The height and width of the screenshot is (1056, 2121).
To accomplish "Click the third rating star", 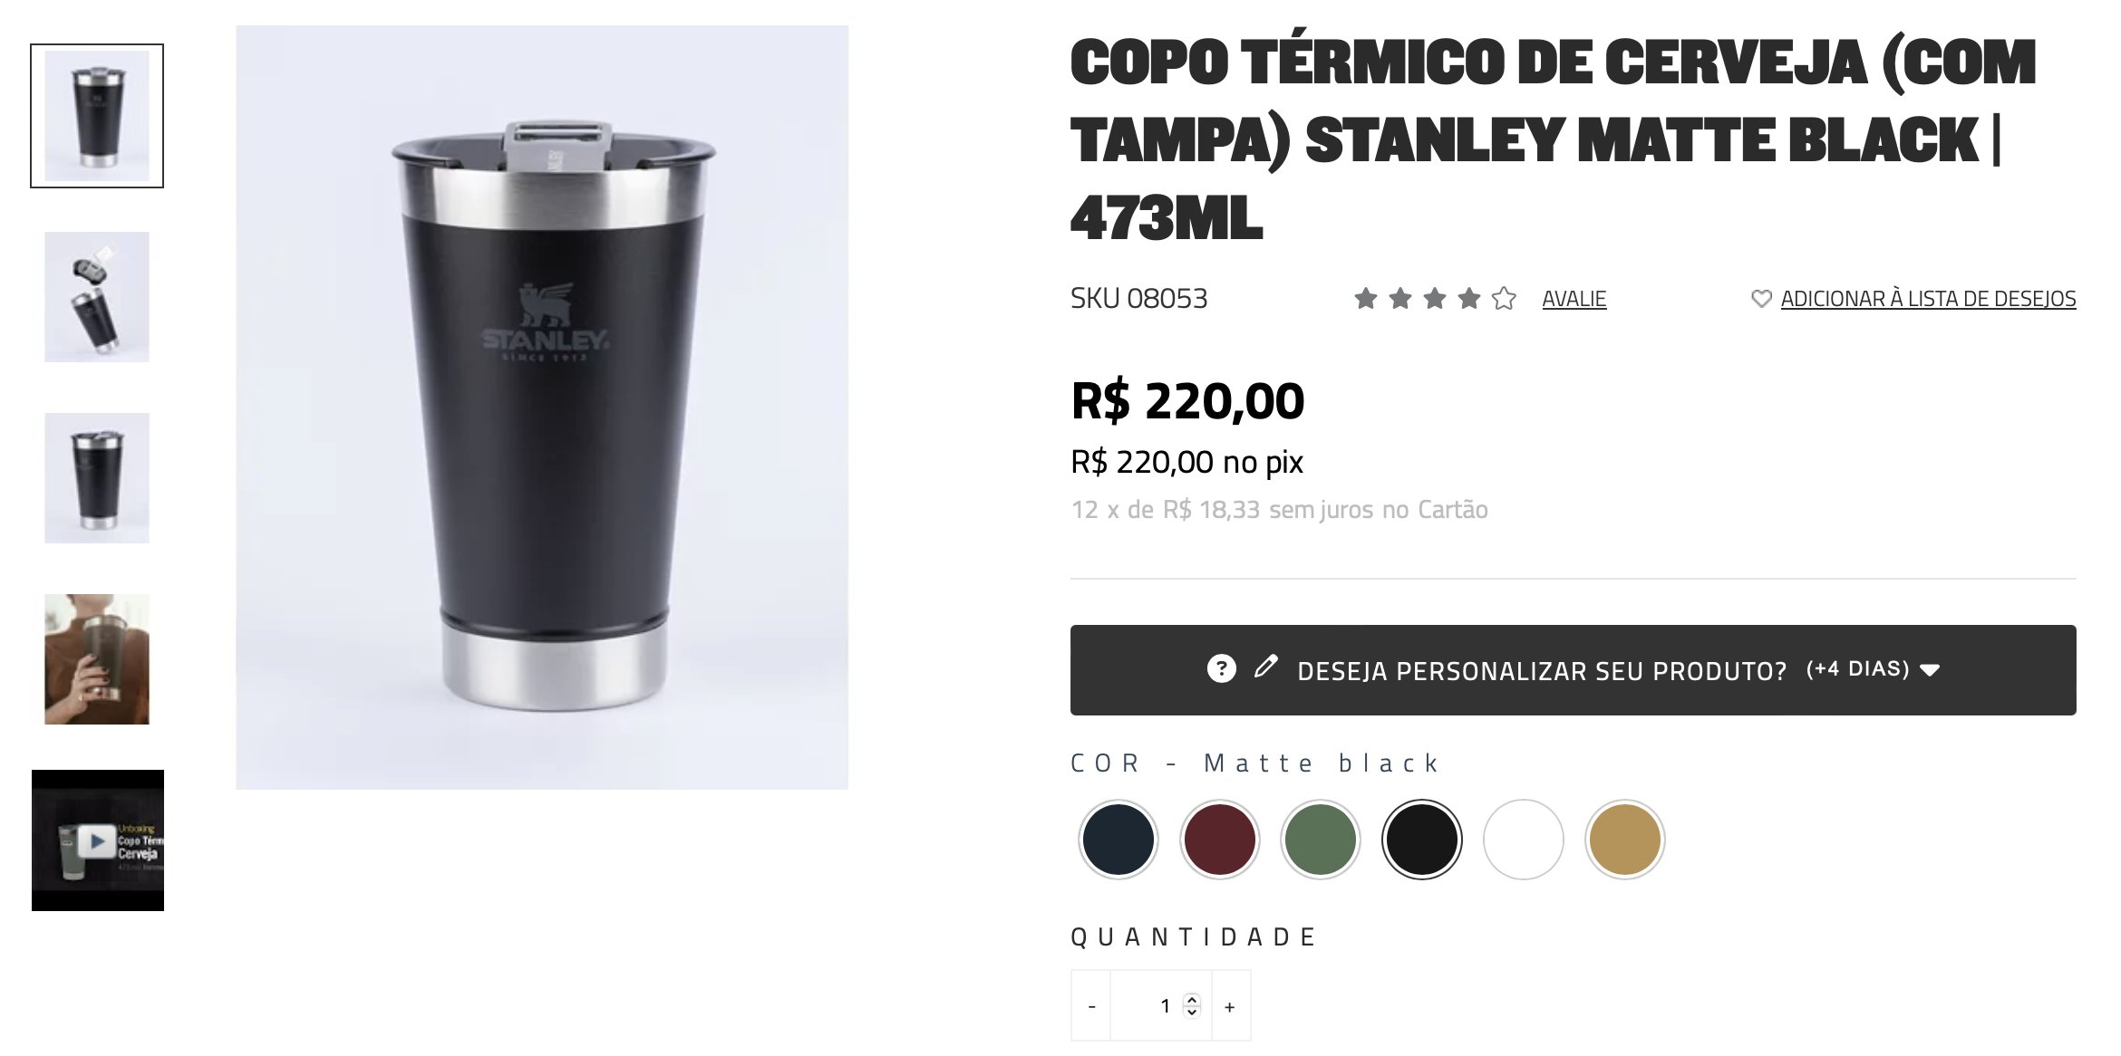I will tap(1435, 298).
